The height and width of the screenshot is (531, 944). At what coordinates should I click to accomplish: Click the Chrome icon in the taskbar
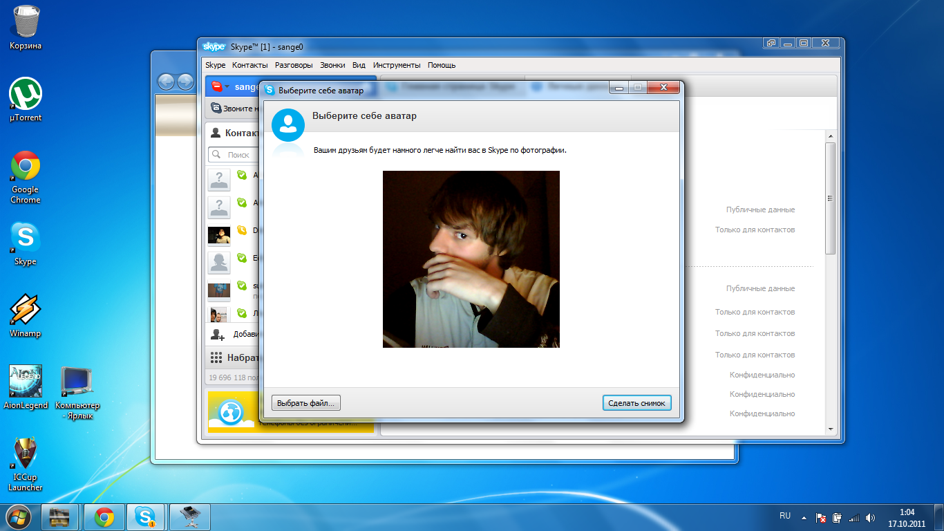click(x=104, y=516)
